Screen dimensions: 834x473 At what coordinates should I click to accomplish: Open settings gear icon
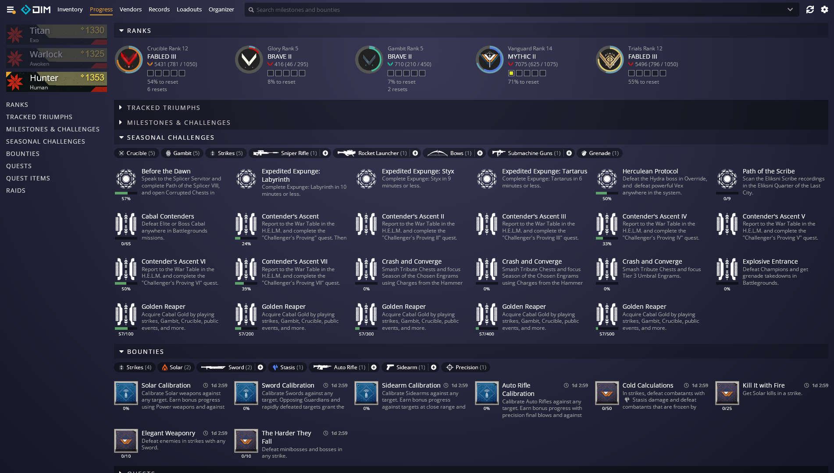[824, 9]
